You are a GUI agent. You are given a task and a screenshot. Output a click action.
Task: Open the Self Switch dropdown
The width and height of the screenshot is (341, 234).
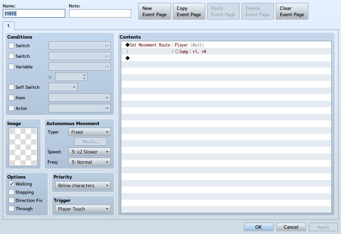[x=63, y=87]
